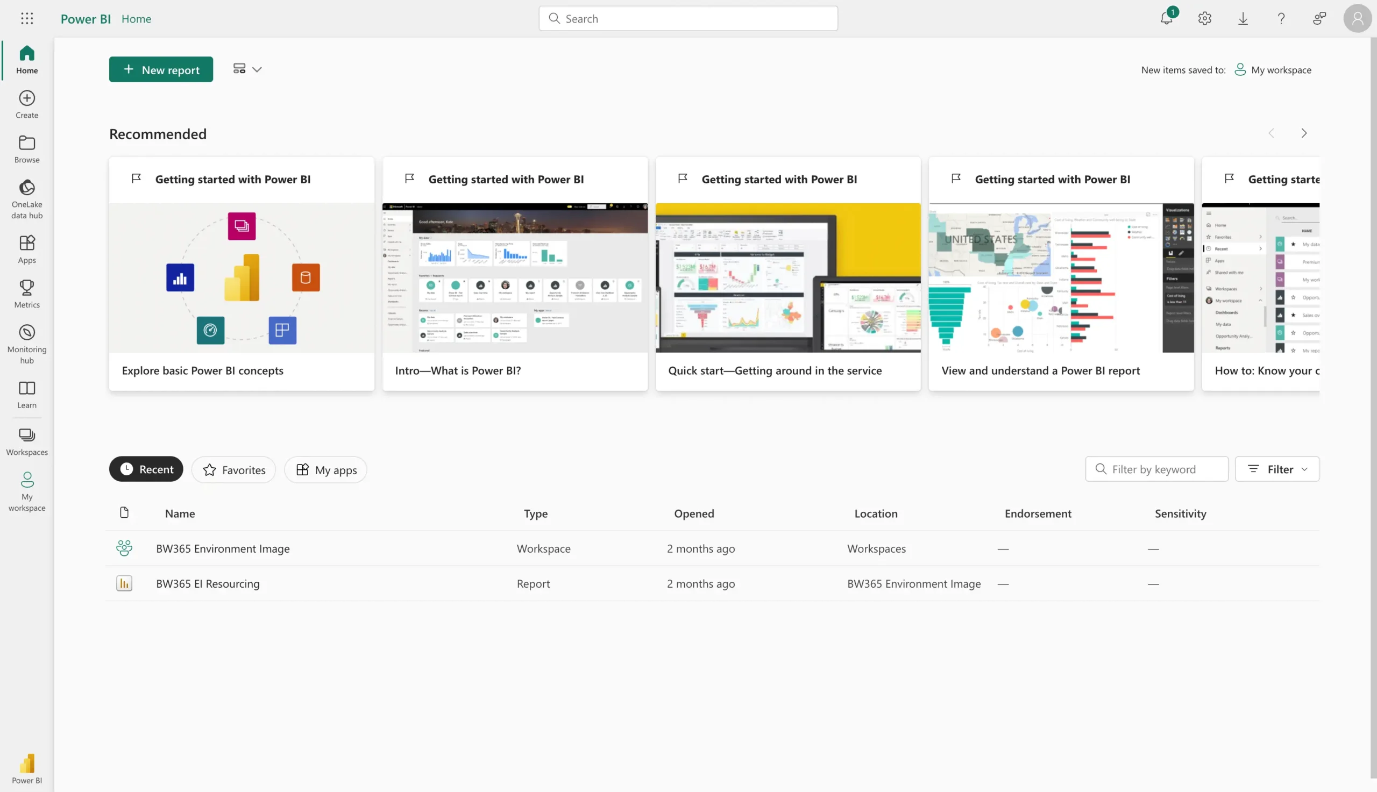Open the app launcher grid
Image resolution: width=1377 pixels, height=792 pixels.
click(27, 18)
